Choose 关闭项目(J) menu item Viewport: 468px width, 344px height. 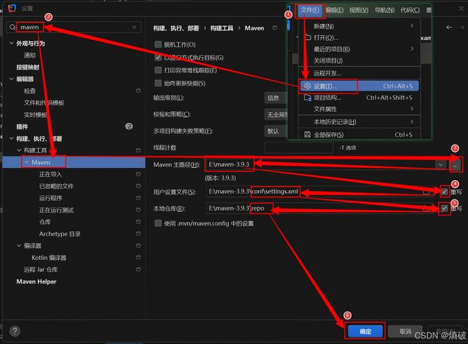pyautogui.click(x=359, y=61)
